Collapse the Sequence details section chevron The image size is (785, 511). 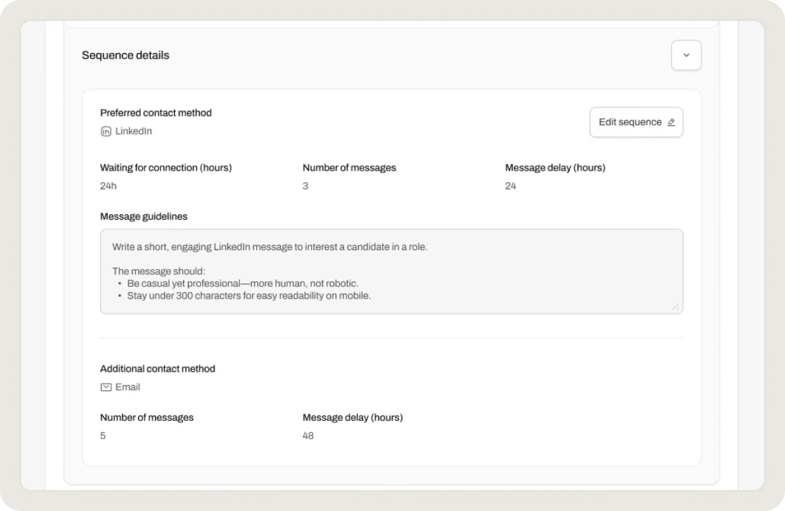click(x=686, y=56)
